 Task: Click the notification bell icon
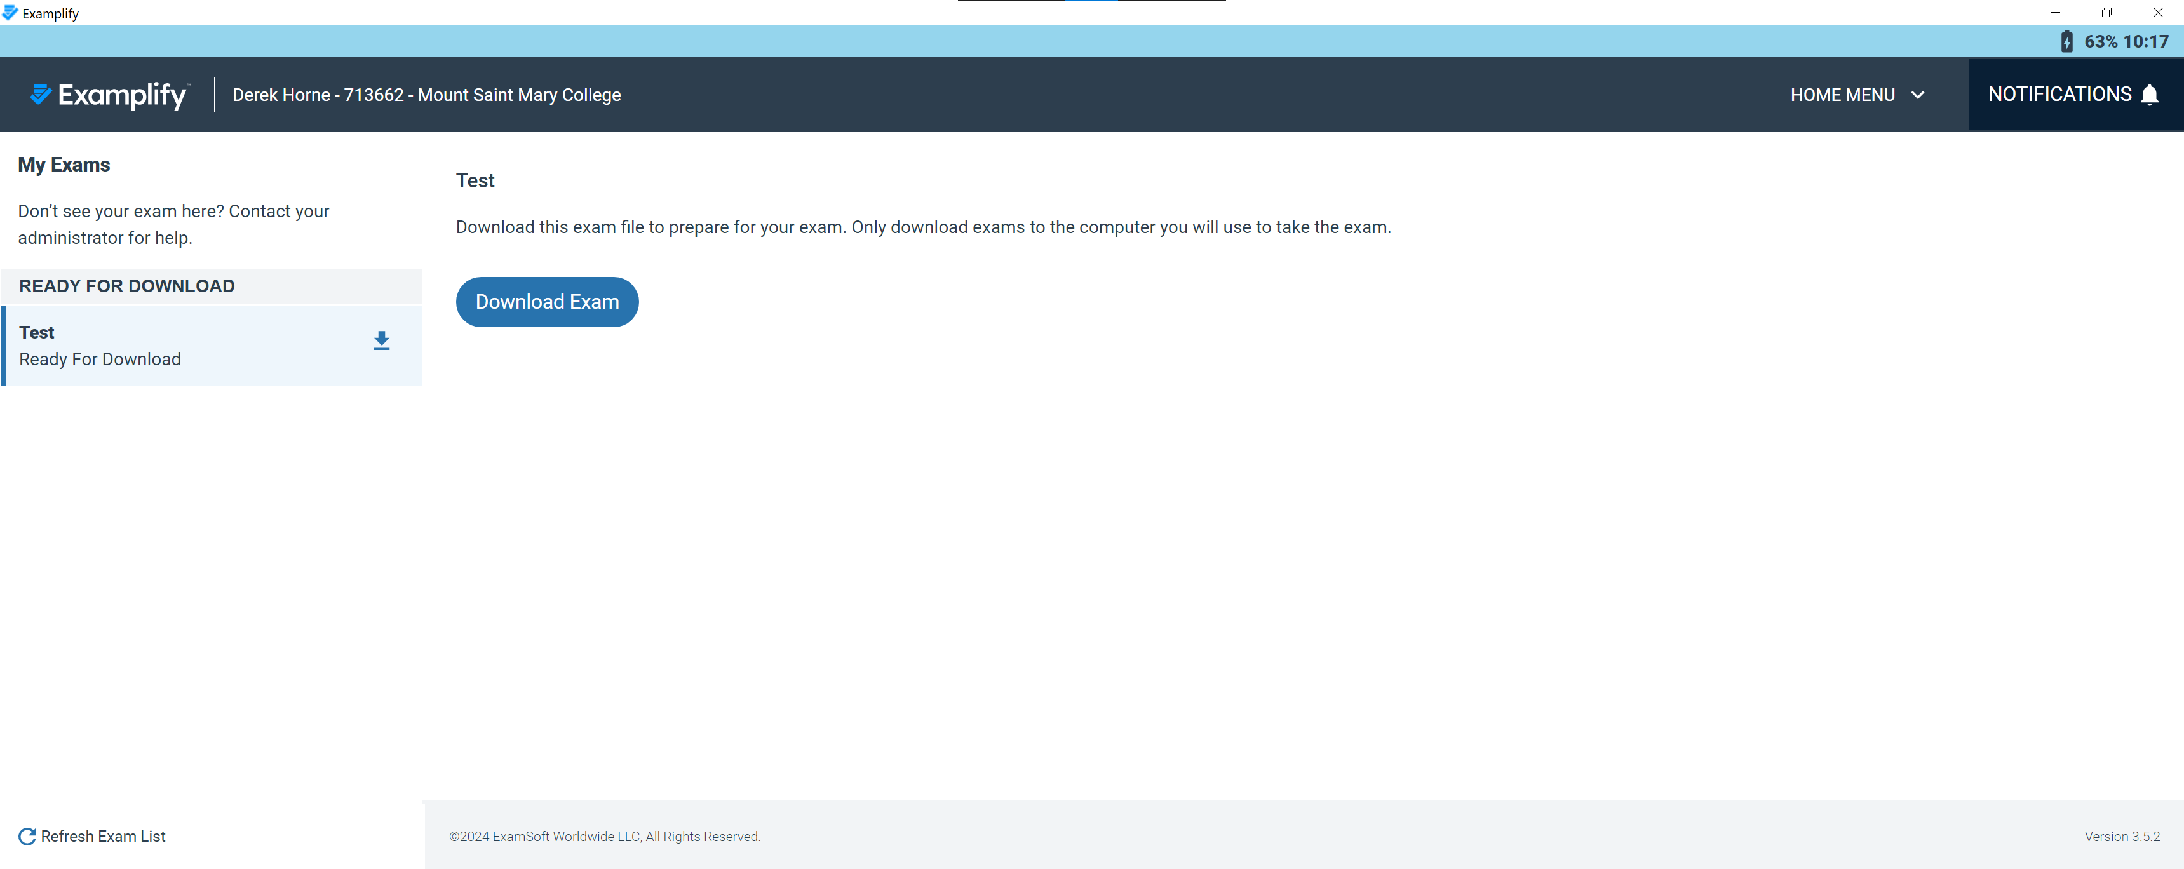click(x=2149, y=95)
